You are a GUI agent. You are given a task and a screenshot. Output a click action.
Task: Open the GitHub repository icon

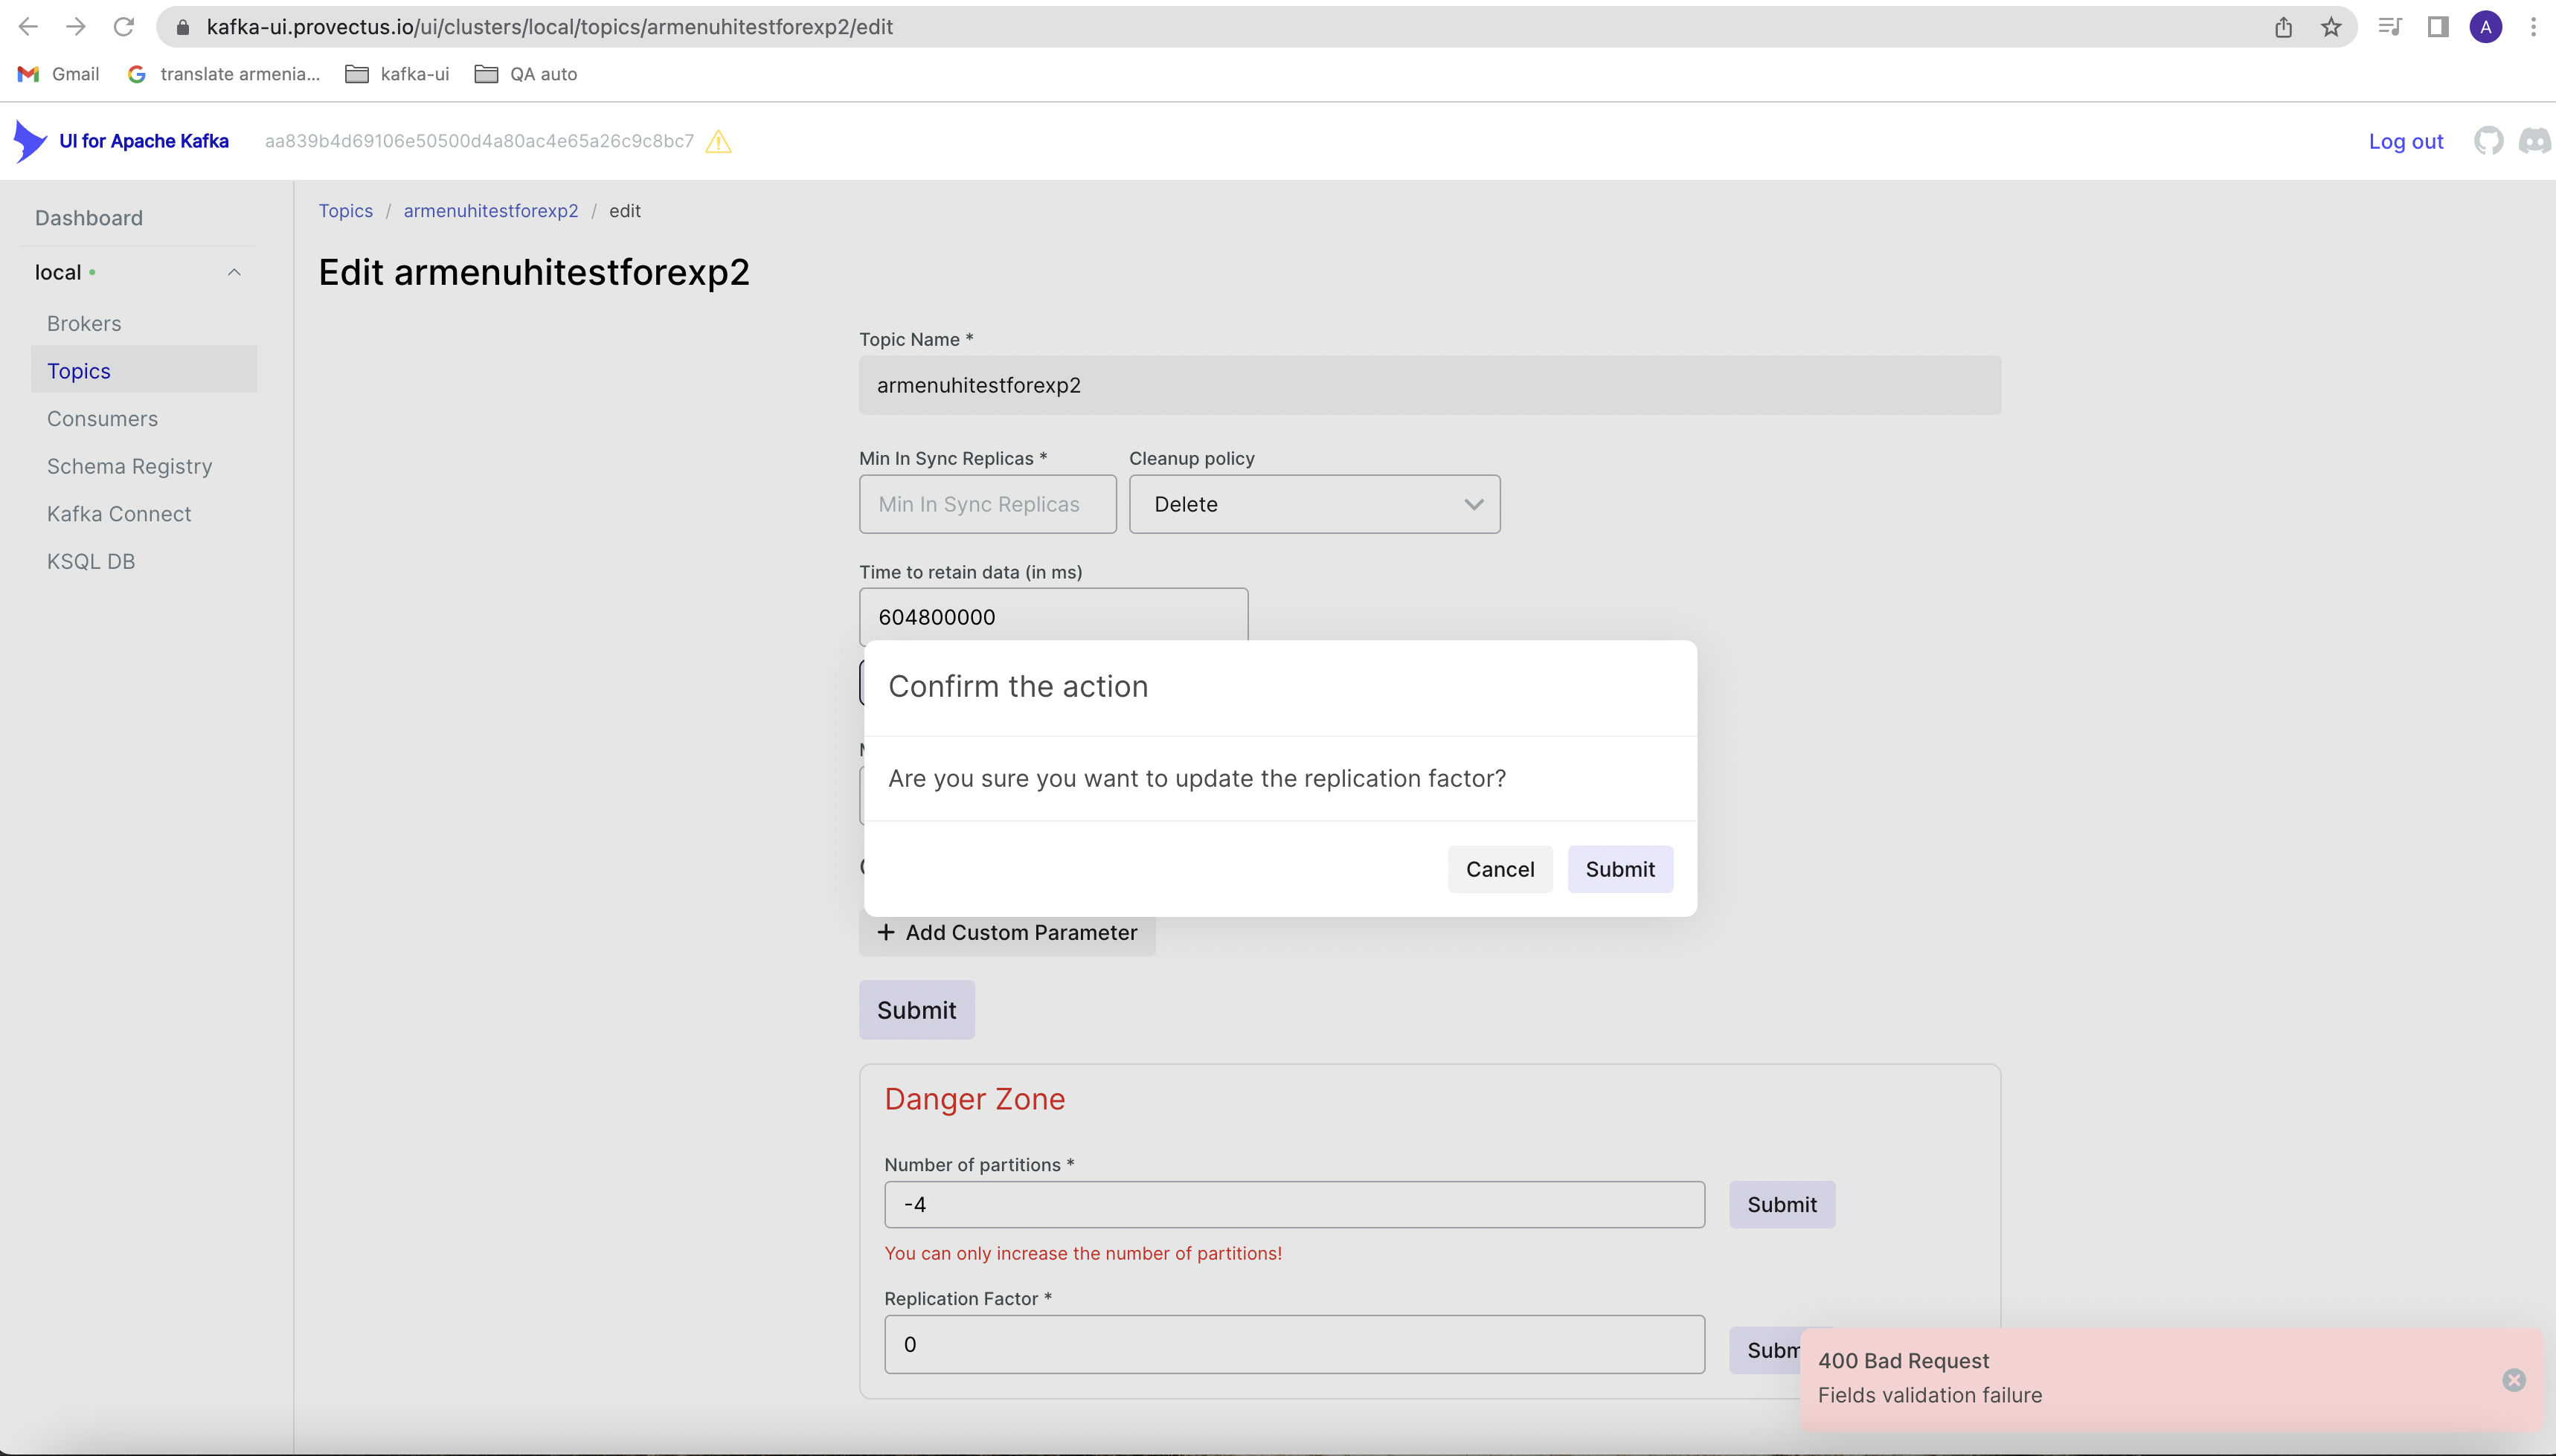2489,141
